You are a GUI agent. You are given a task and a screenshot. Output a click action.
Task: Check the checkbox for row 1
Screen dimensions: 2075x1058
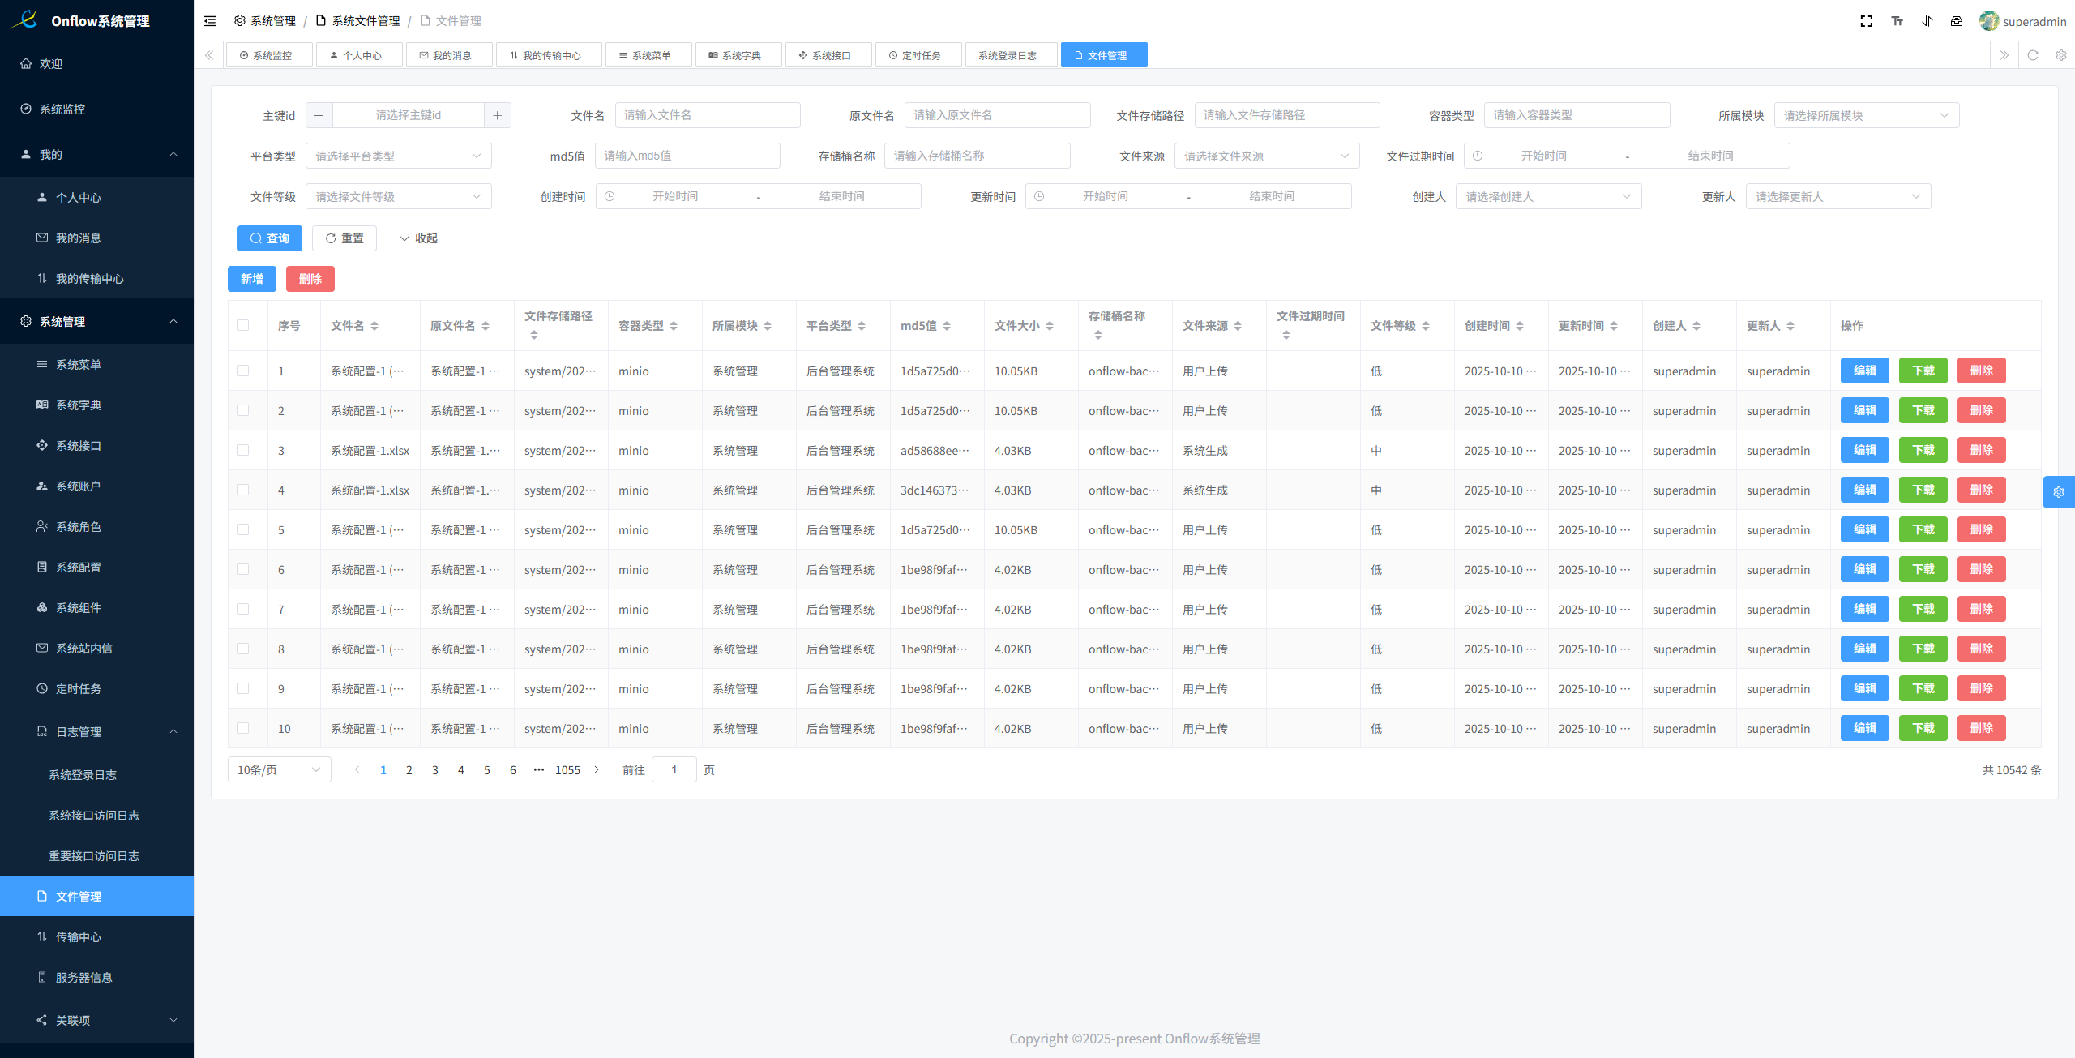tap(243, 371)
